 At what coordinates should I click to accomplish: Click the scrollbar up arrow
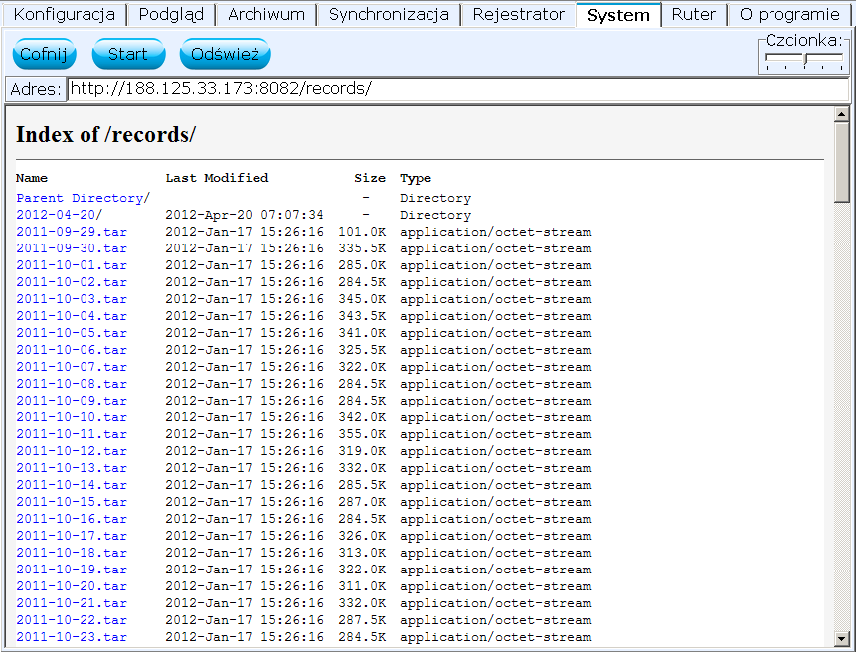pos(841,114)
